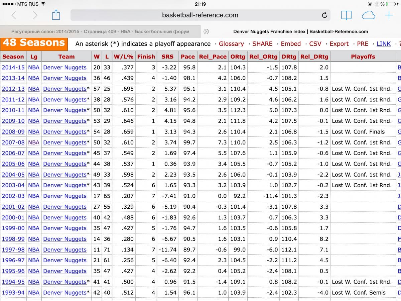Image resolution: width=401 pixels, height=301 pixels.
Task: Reload the page with the refresh icon
Action: pos(324,15)
